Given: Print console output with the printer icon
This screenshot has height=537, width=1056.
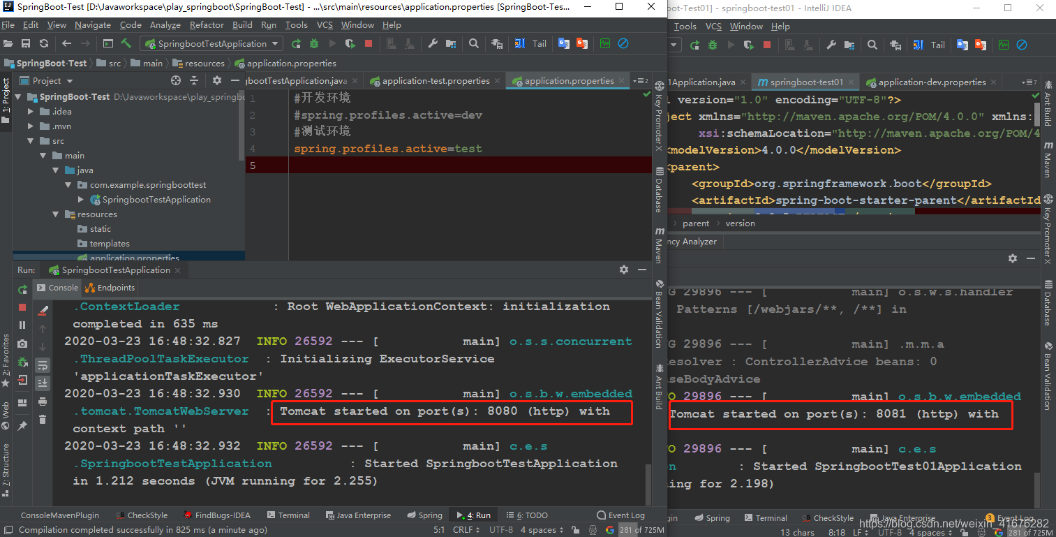Looking at the screenshot, I should point(43,402).
